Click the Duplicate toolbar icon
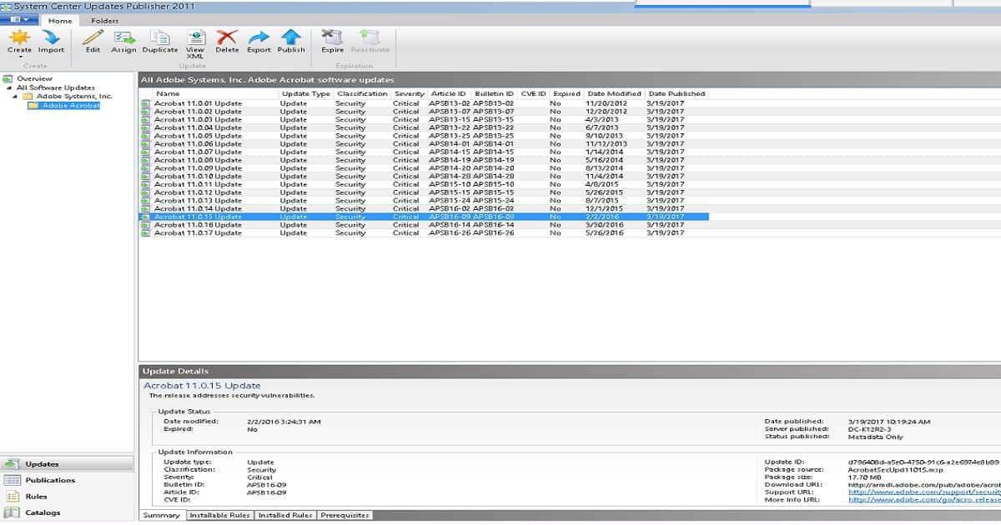The height and width of the screenshot is (525, 1001). pyautogui.click(x=159, y=37)
